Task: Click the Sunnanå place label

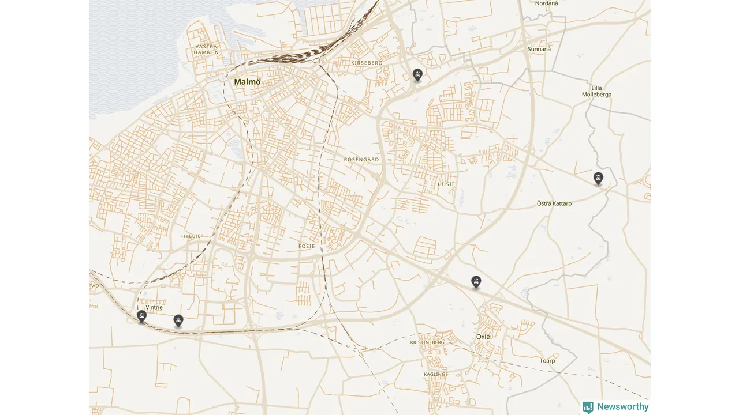Action: pos(539,49)
